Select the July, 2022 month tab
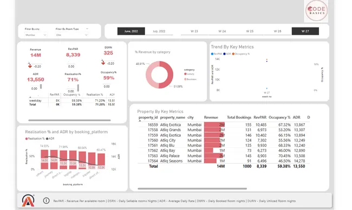Screen dimensions: 352x210 coord(159,31)
